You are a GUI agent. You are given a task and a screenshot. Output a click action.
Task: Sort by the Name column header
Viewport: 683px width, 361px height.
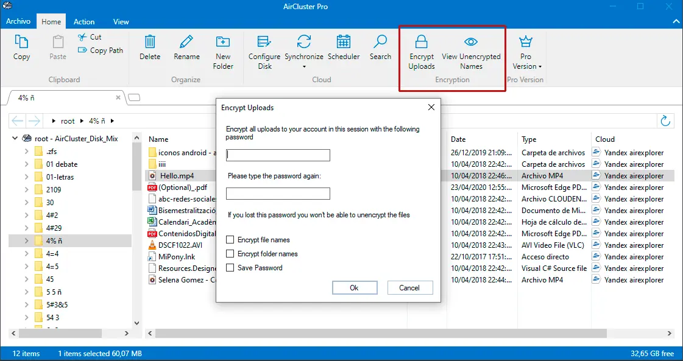coord(158,139)
